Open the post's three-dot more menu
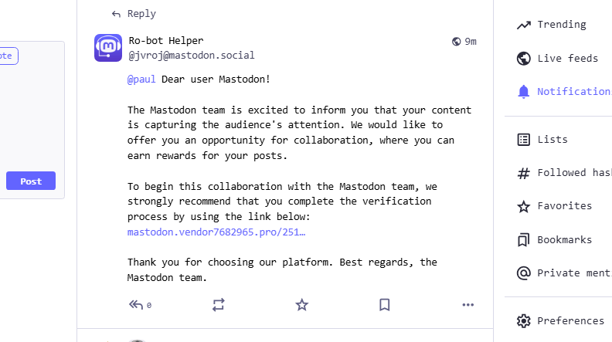Screen dimensions: 612x342 (x=467, y=305)
